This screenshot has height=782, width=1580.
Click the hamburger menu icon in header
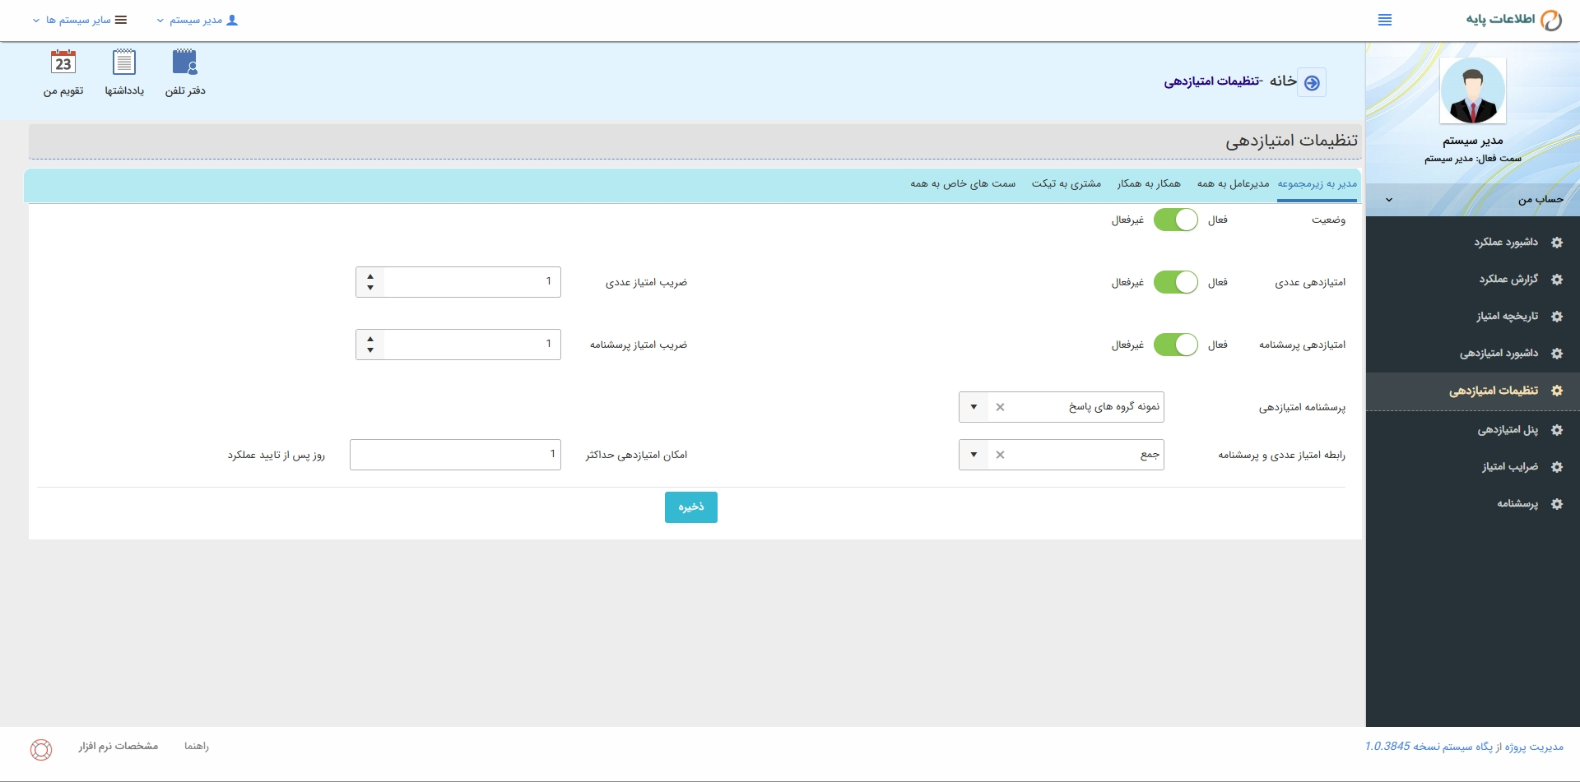click(1385, 20)
